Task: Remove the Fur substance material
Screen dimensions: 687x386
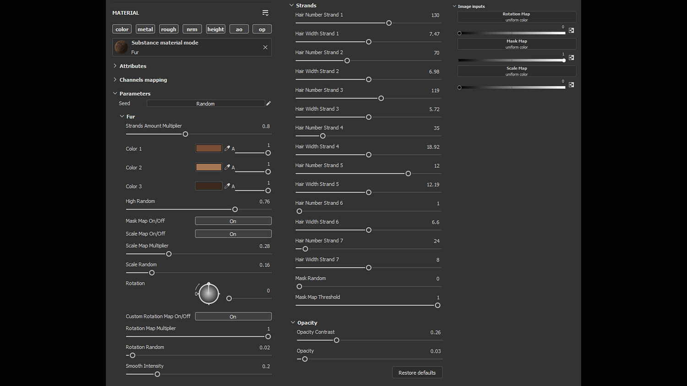Action: [265, 47]
